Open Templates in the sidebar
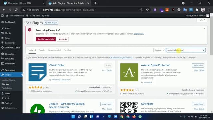Screen dimensions: 213x120 tap(9, 59)
